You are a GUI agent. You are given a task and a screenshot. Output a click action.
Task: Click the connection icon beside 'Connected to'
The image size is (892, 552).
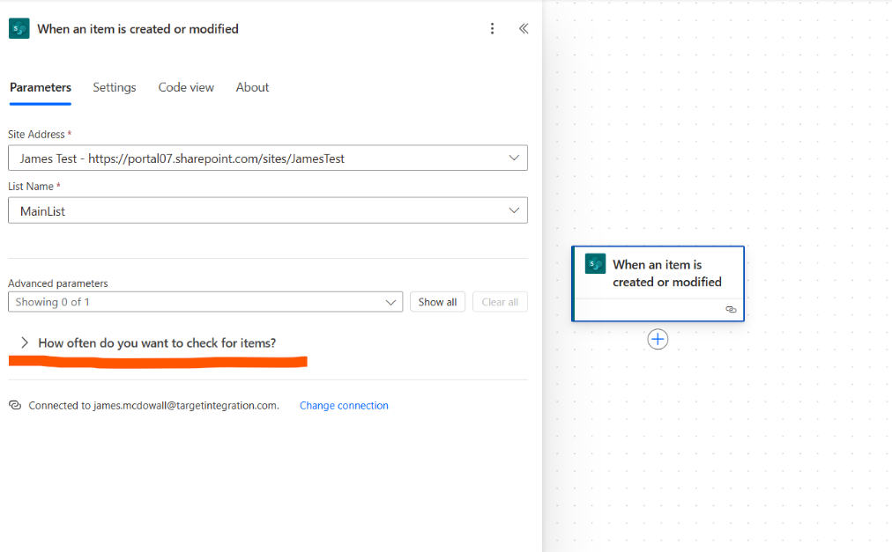click(x=15, y=406)
